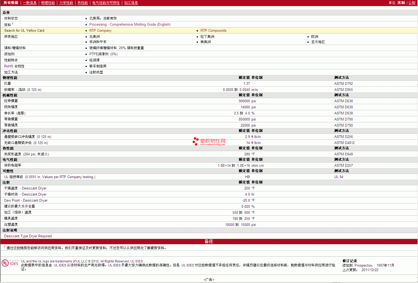Click the 1.37 specific gravity value
Image resolution: width=418 pixels, height=283 pixels.
tap(246, 83)
